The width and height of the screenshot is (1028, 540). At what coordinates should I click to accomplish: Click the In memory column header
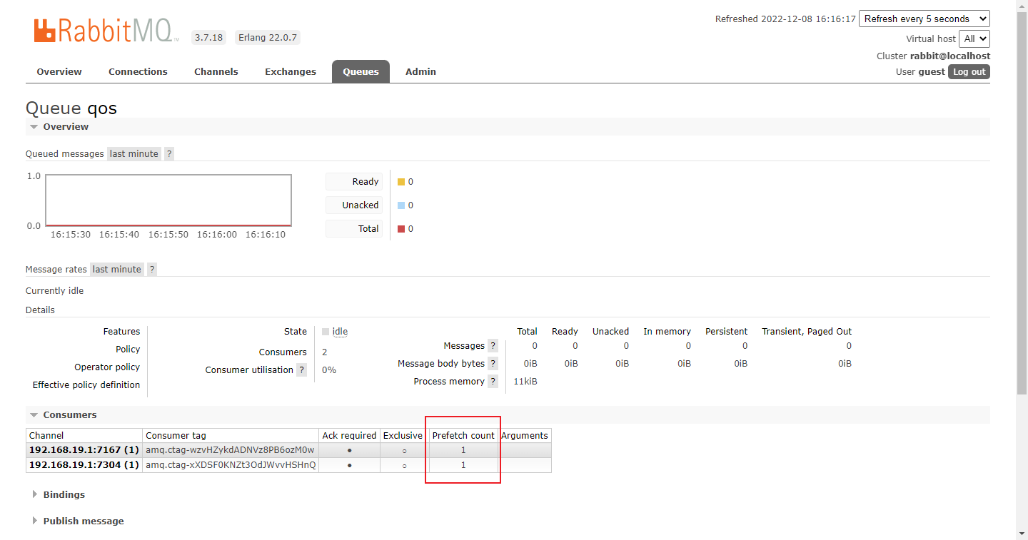tap(667, 331)
